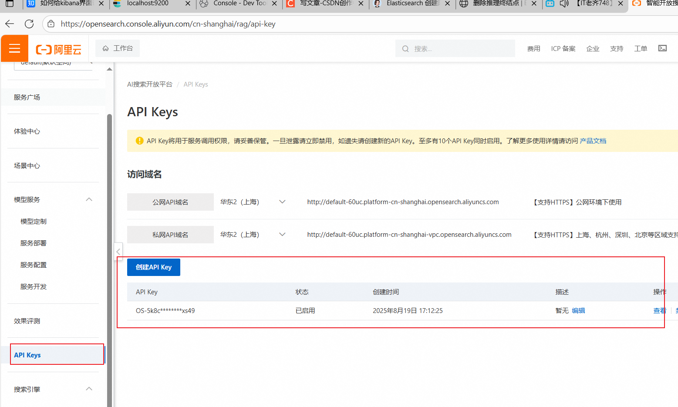Open 模型定制 in the sidebar
Screen dimensions: 678x407
pyautogui.click(x=34, y=222)
